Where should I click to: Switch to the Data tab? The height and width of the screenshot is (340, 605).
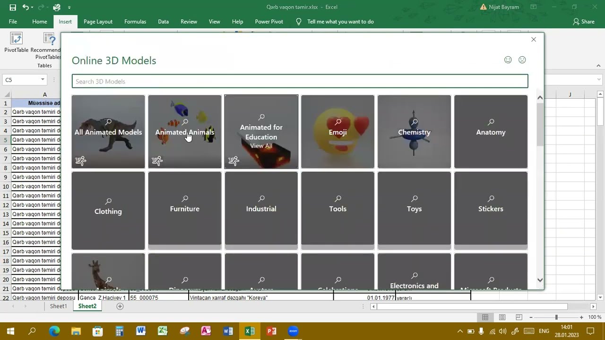pyautogui.click(x=163, y=22)
